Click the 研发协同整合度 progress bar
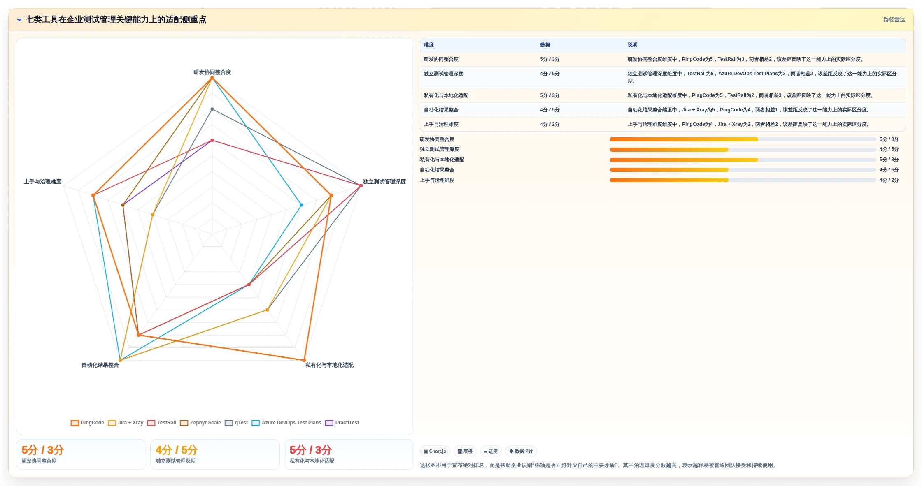Screen dimensions: 922x486 [743, 139]
